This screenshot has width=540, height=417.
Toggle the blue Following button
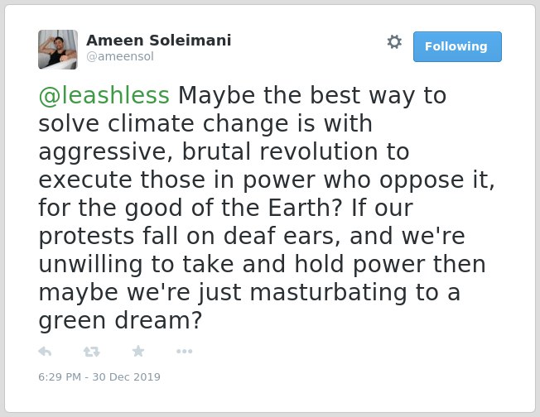pos(457,47)
